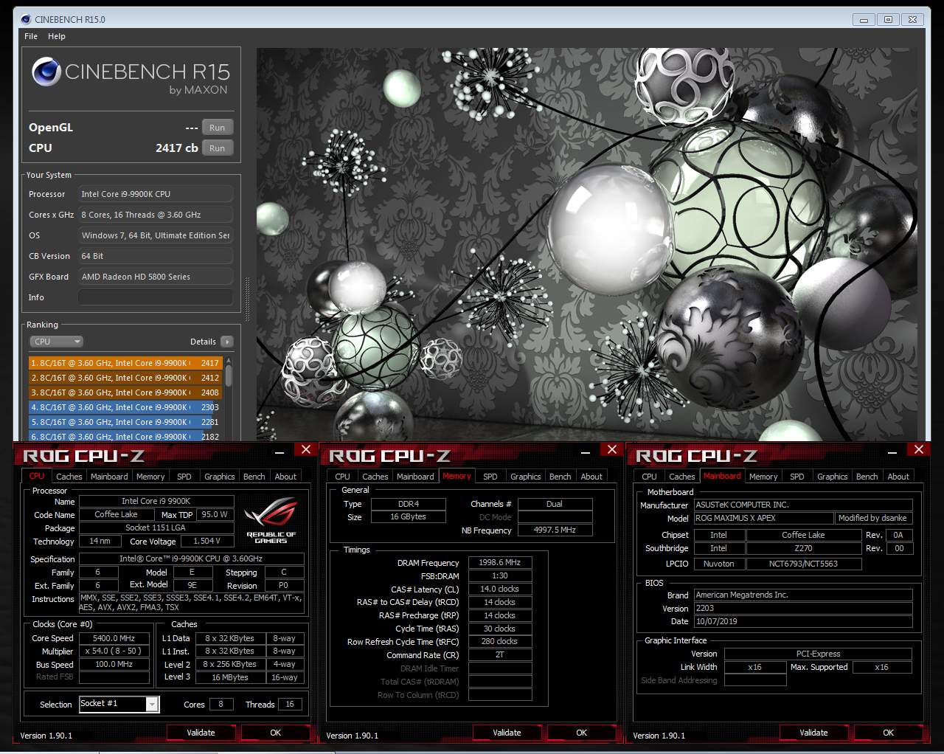Close the right CPU-Z window
The width and height of the screenshot is (944, 754).
click(x=919, y=449)
